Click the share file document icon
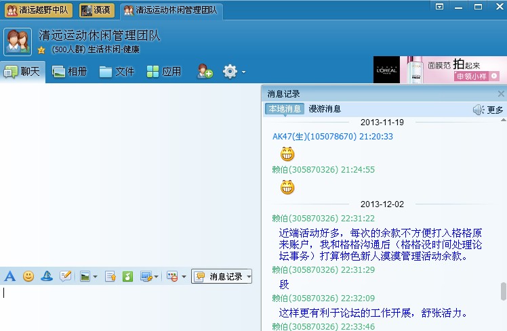This screenshot has width=507, height=331. click(x=110, y=277)
